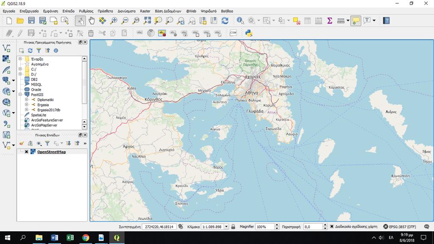
Task: Open the measure tool dropdown arrow
Action: coord(348,21)
